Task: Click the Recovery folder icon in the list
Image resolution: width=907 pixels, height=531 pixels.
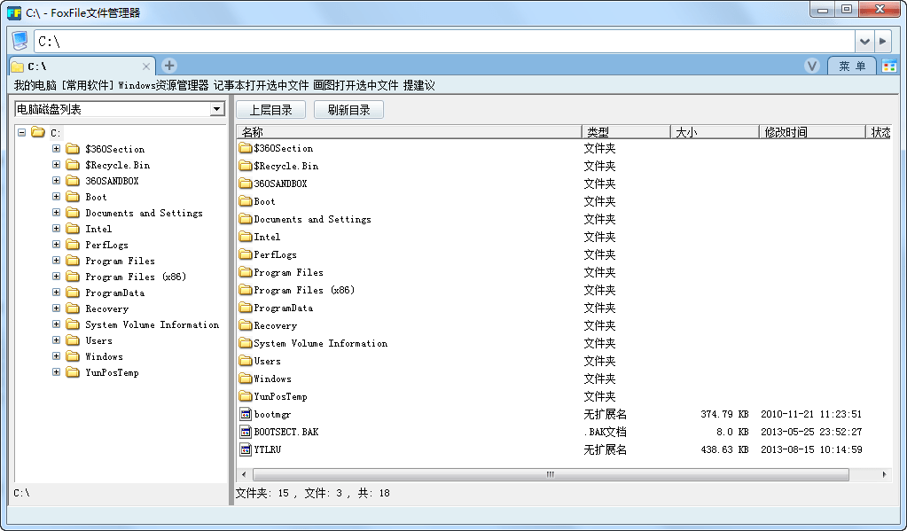Action: tap(245, 325)
